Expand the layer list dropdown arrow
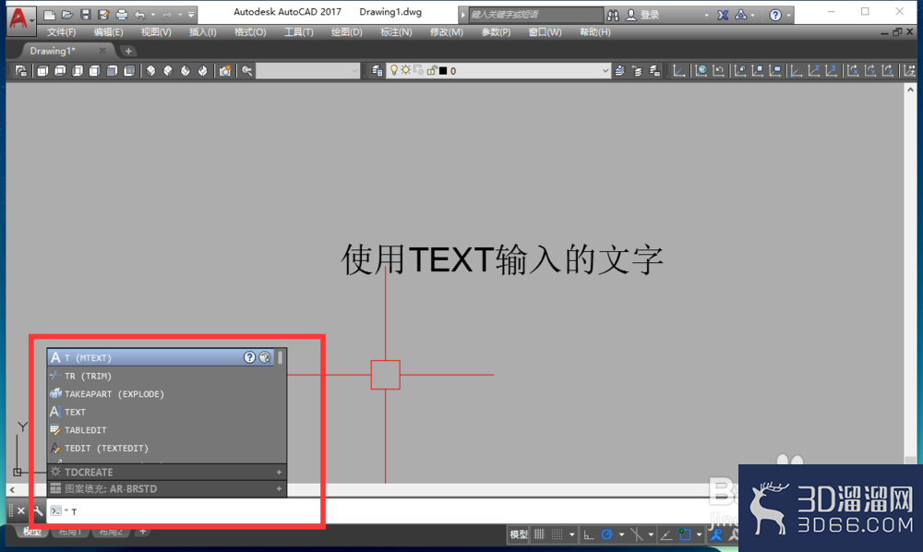 coord(605,71)
